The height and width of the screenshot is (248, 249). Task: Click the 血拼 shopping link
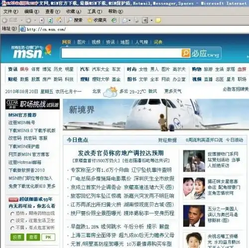click(242, 69)
